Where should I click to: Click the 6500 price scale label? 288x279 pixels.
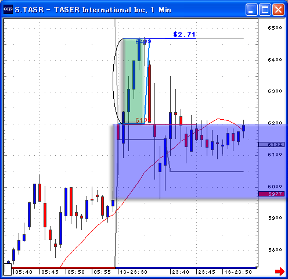(275, 28)
